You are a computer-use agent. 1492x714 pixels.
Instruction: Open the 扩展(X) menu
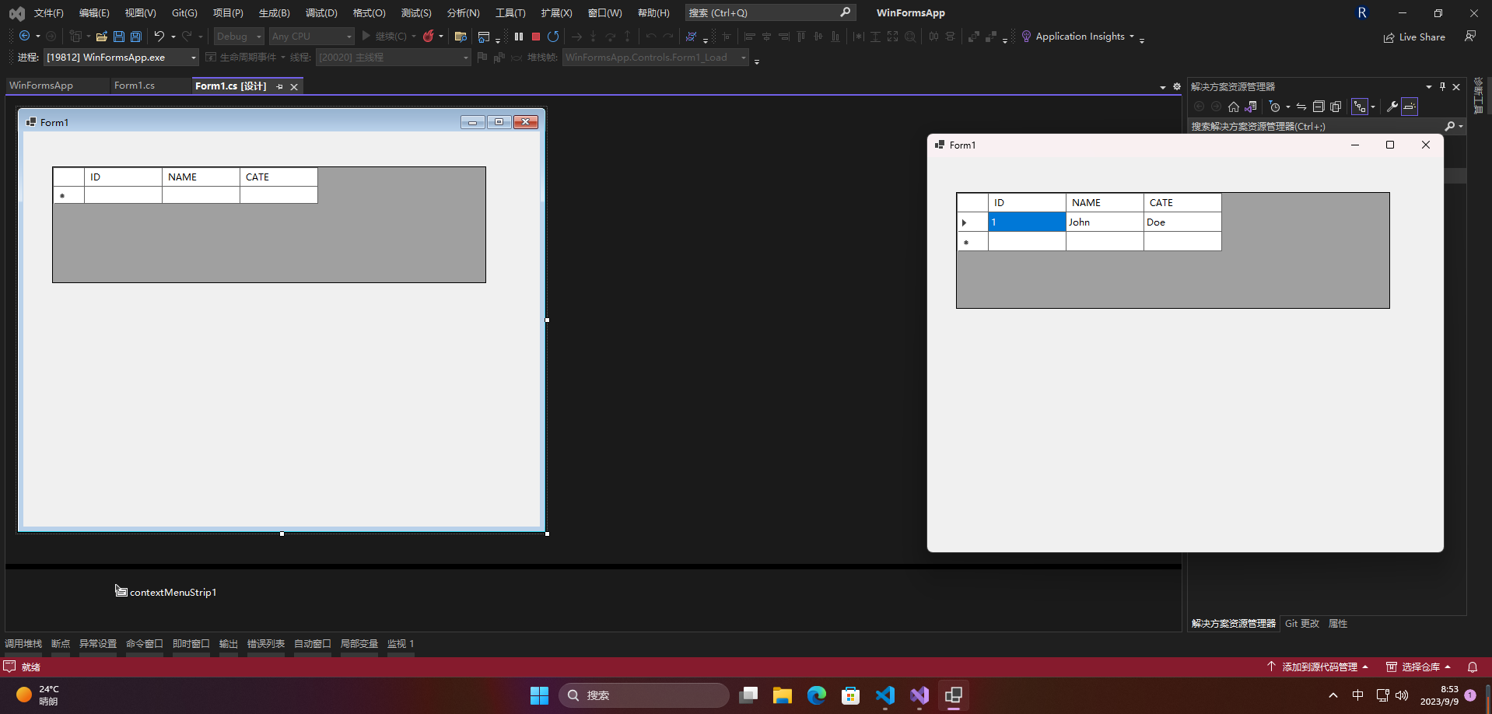[x=556, y=13]
